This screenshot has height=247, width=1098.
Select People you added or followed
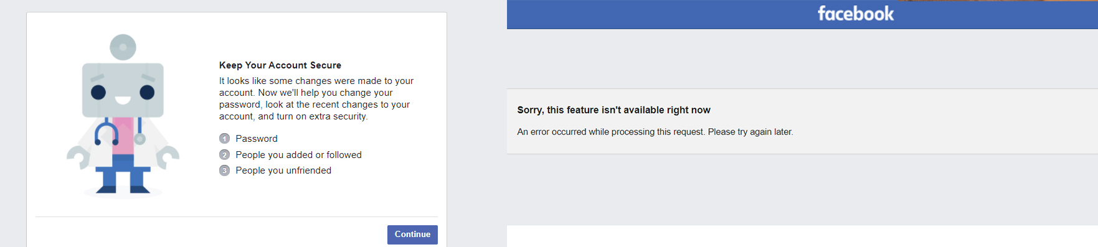coord(298,155)
